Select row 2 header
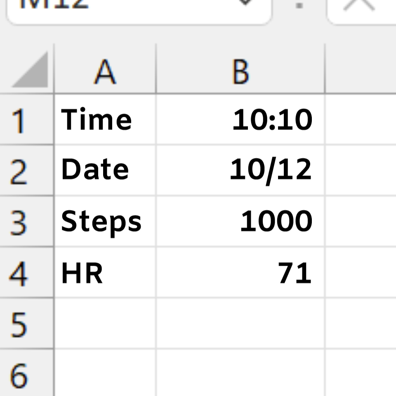This screenshot has height=396, width=396. pos(26,170)
